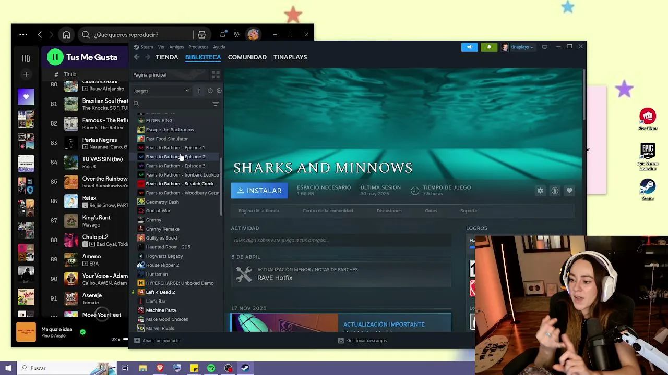Screen dimensions: 668x375
Task: Open Spotify friend activity icon
Action: pos(236,35)
